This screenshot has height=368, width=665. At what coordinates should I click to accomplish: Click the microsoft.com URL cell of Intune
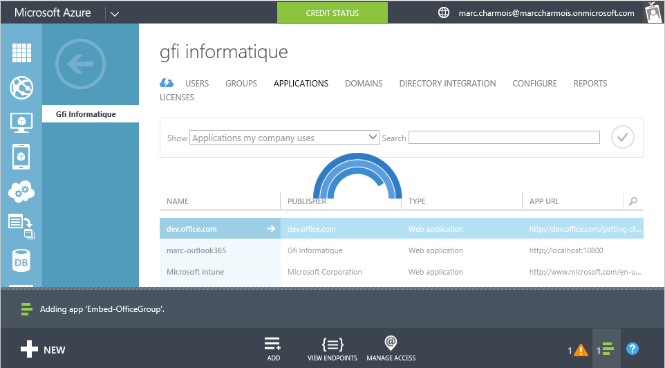point(586,272)
